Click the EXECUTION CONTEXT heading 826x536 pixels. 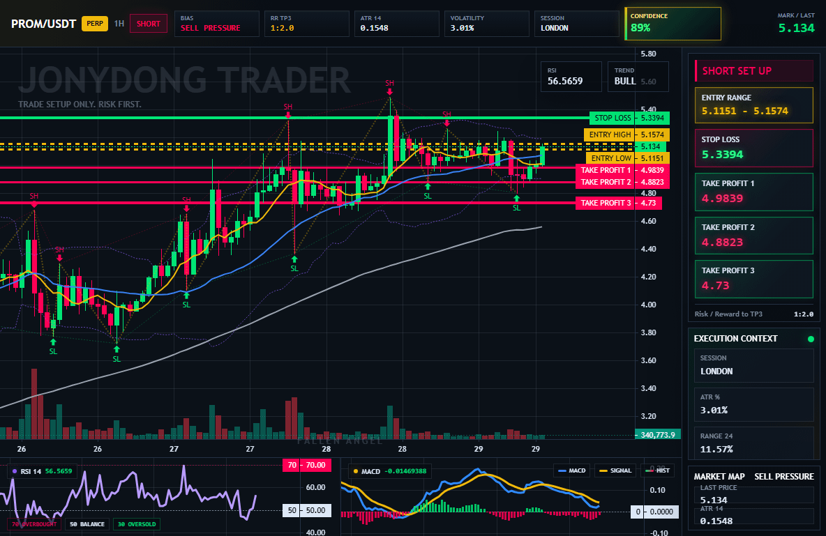pyautogui.click(x=735, y=339)
